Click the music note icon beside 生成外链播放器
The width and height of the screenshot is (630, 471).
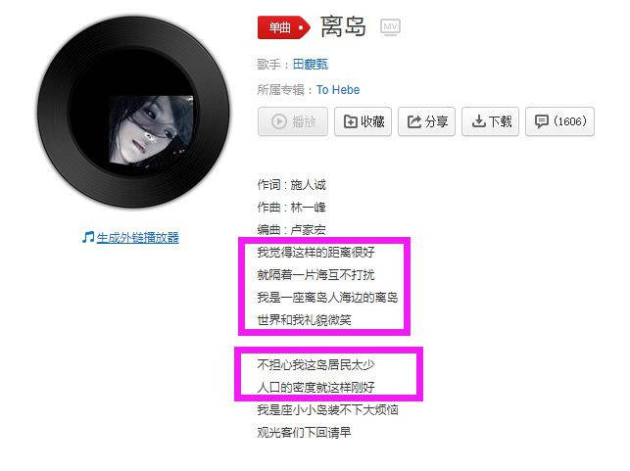[88, 237]
